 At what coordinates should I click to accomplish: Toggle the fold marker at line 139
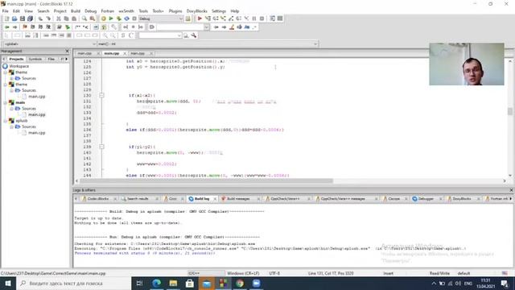(x=102, y=147)
